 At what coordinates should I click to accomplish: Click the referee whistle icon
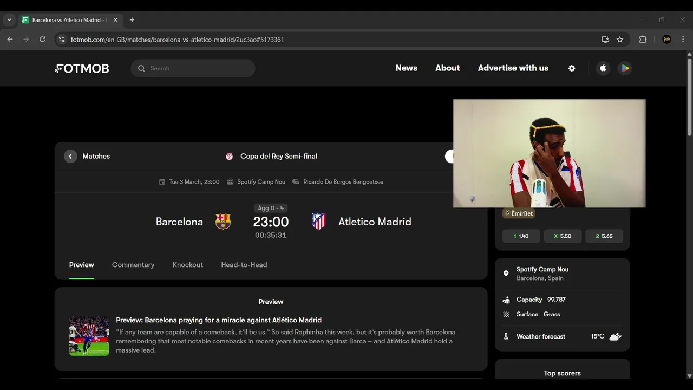pos(296,182)
